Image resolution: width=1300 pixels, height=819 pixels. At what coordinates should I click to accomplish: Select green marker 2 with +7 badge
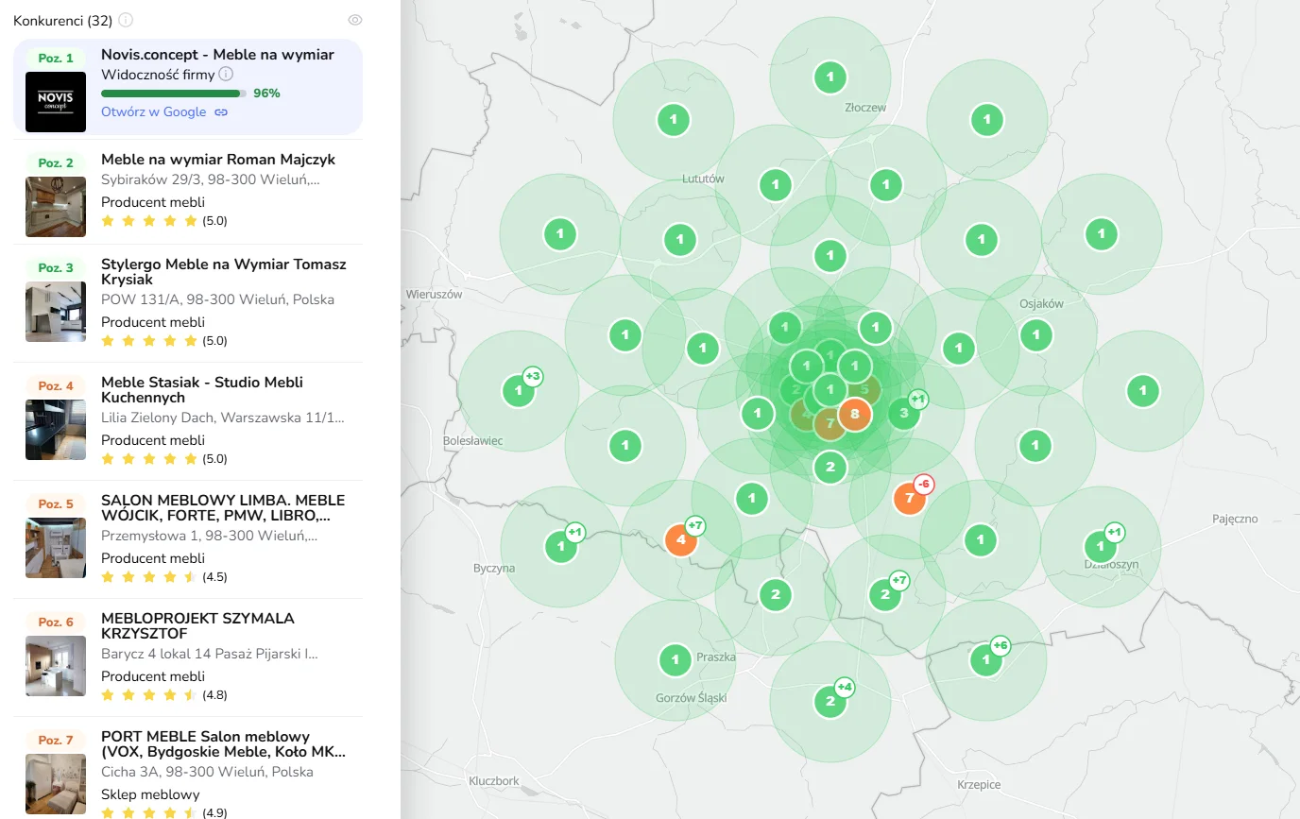[885, 594]
